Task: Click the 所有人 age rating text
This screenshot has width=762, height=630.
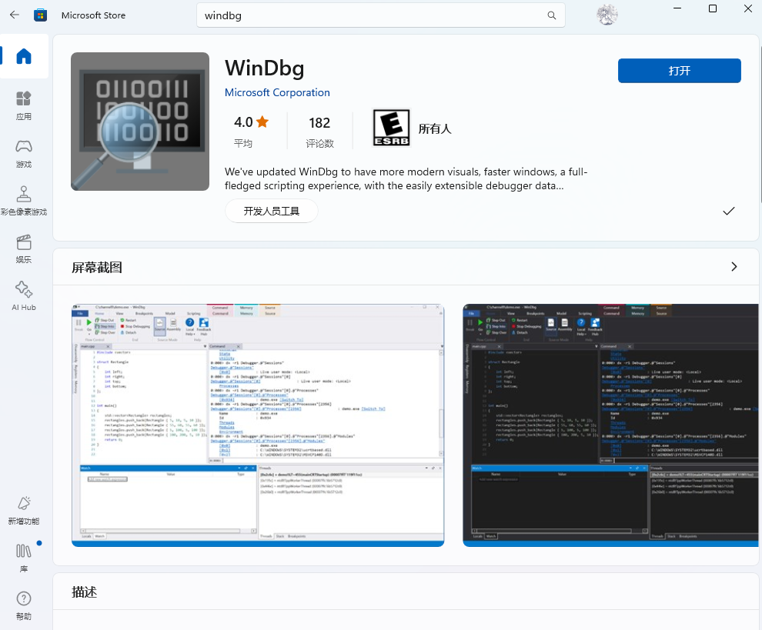Action: (x=435, y=128)
